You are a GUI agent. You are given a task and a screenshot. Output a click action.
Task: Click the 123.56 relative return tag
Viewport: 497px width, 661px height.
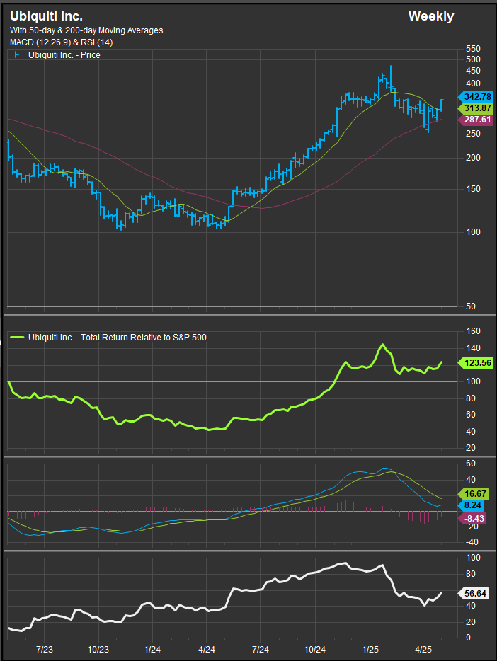pos(475,363)
